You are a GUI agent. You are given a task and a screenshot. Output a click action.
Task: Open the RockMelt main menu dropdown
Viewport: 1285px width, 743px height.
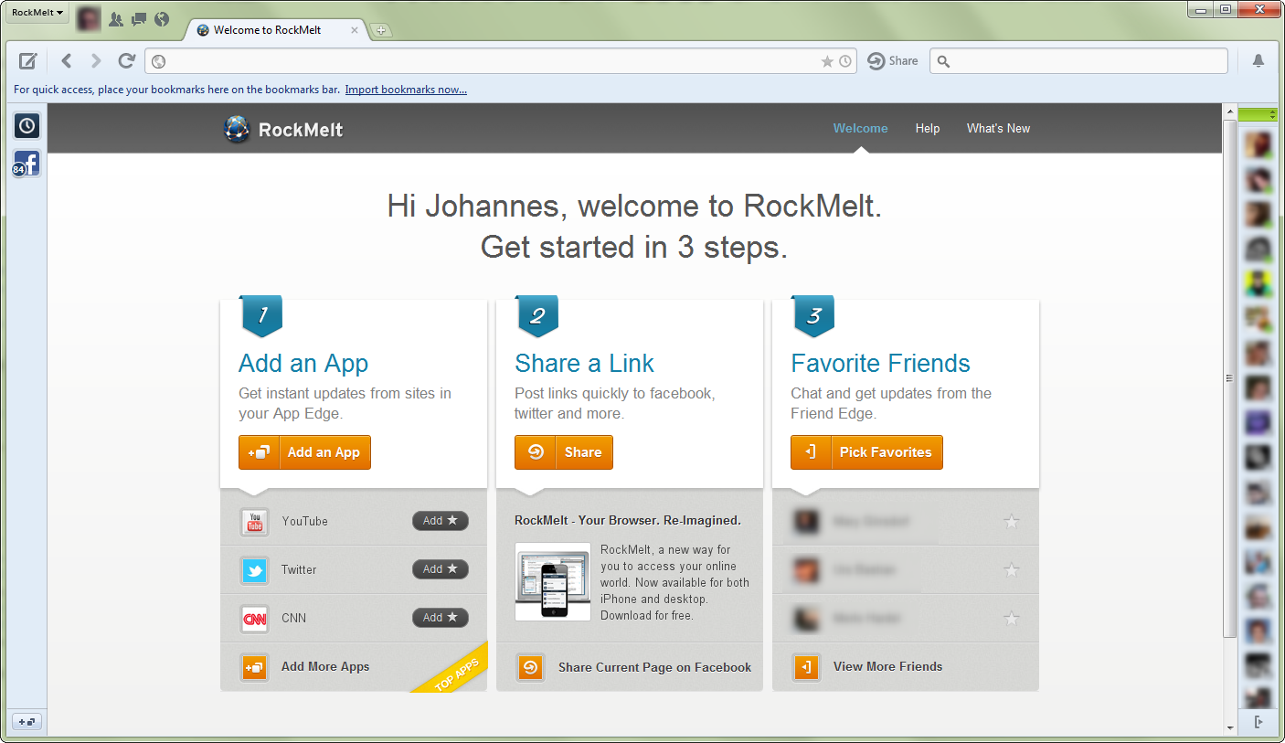(37, 13)
